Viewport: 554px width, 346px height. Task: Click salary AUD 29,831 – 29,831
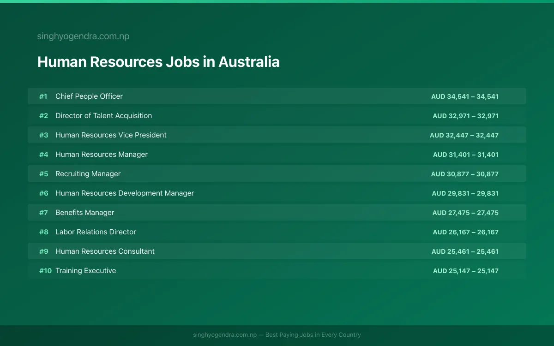[x=465, y=193]
